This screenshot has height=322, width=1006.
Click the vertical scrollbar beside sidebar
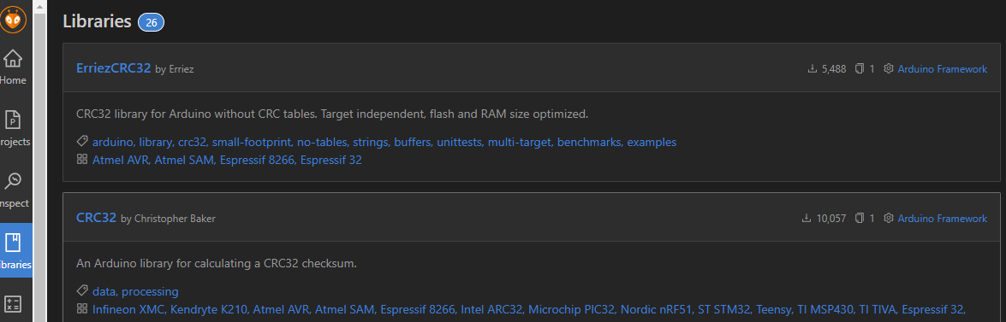[39, 161]
